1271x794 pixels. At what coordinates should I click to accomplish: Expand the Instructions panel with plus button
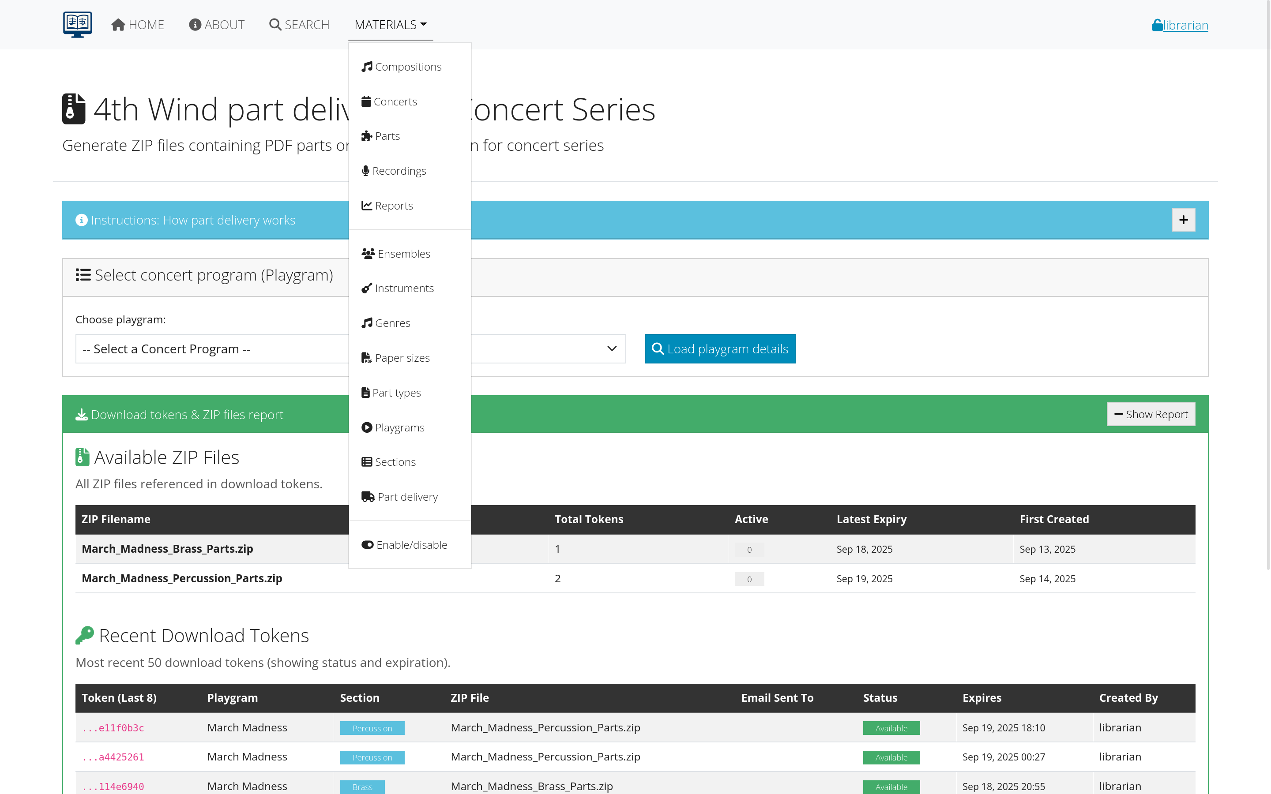click(x=1183, y=220)
